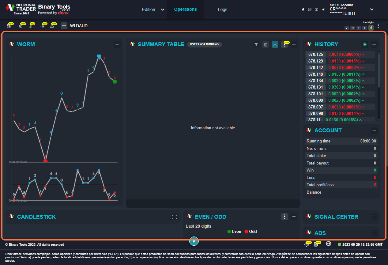
Task: Download the summary table data
Action: 275,45
